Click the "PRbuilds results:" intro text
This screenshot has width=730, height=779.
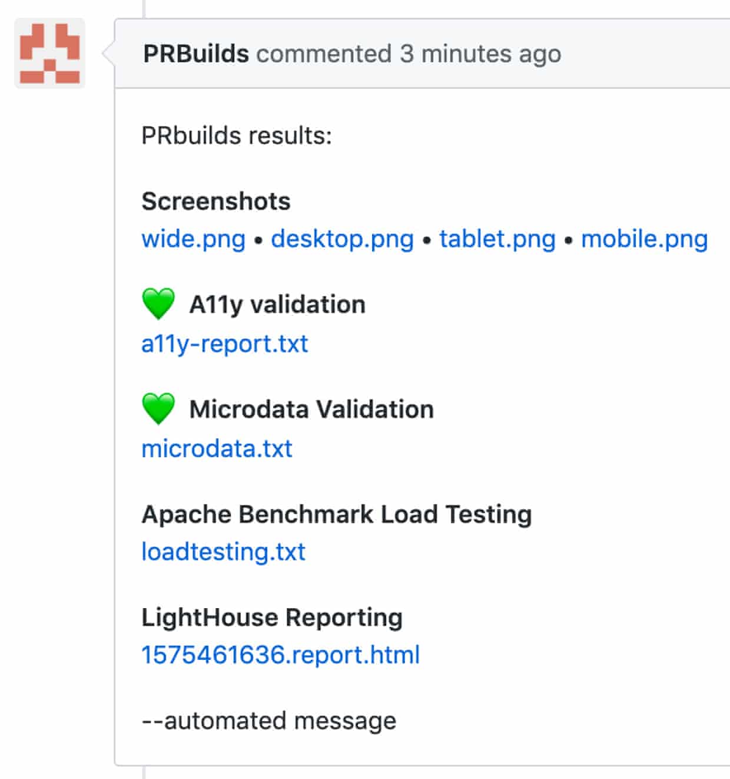click(237, 136)
